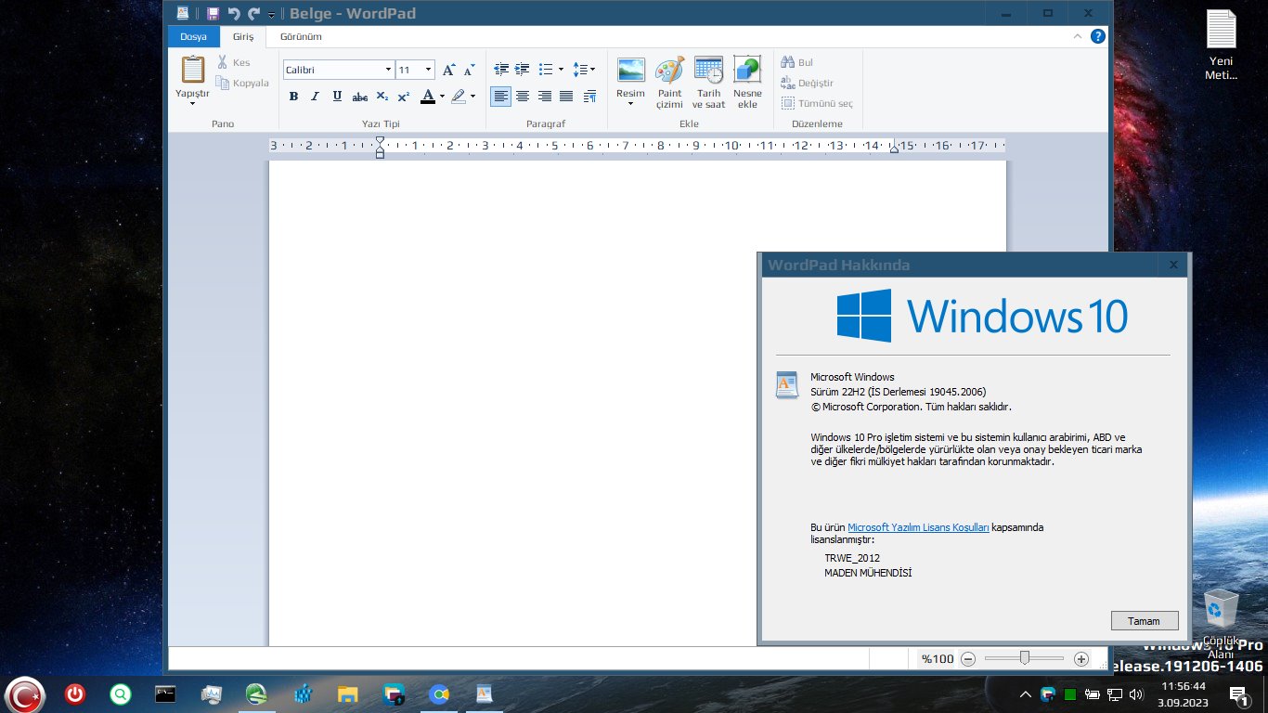
Task: Toggle superscript formatting
Action: [403, 97]
